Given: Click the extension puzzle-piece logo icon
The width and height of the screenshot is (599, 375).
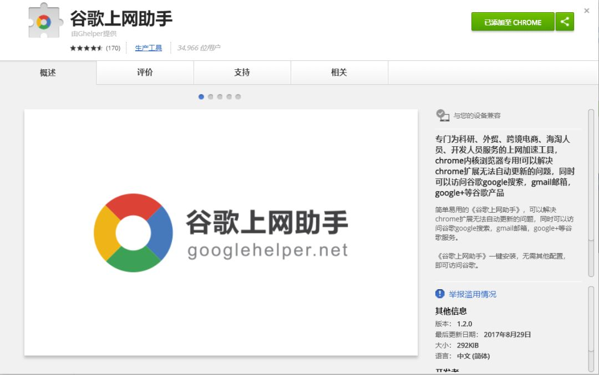Looking at the screenshot, I should pos(45,21).
